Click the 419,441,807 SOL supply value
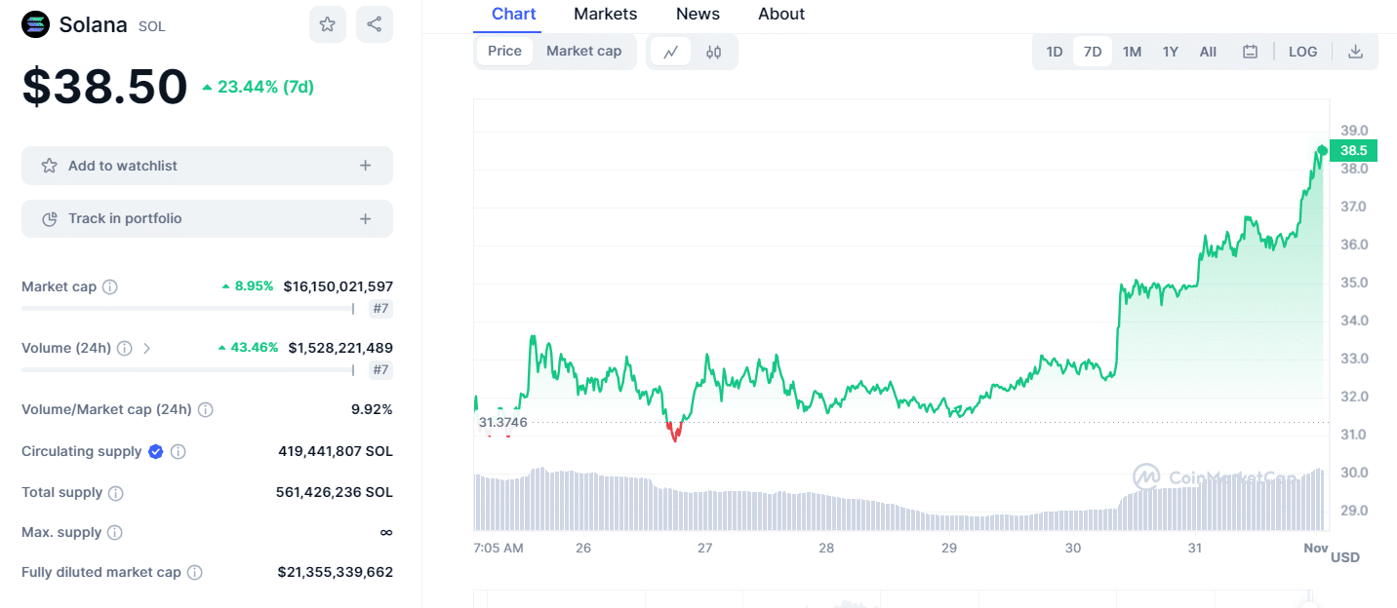This screenshot has width=1397, height=608. coord(336,451)
